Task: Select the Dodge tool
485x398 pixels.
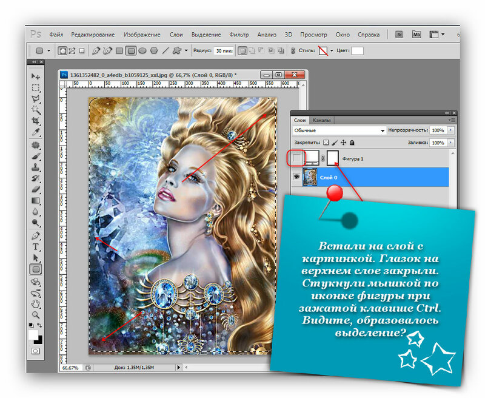Action: [36, 223]
